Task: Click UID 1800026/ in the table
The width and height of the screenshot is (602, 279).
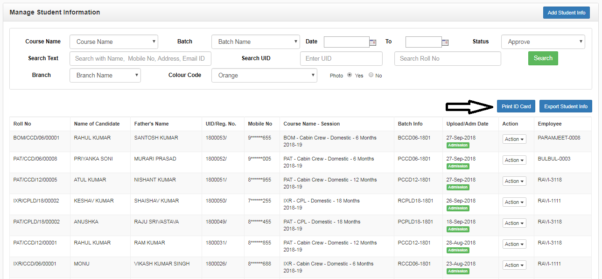Action: pos(216,264)
